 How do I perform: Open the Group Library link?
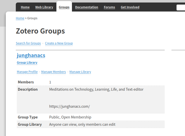[27, 63]
